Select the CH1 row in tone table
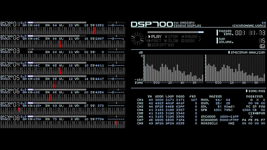 pyautogui.click(x=167, y=100)
